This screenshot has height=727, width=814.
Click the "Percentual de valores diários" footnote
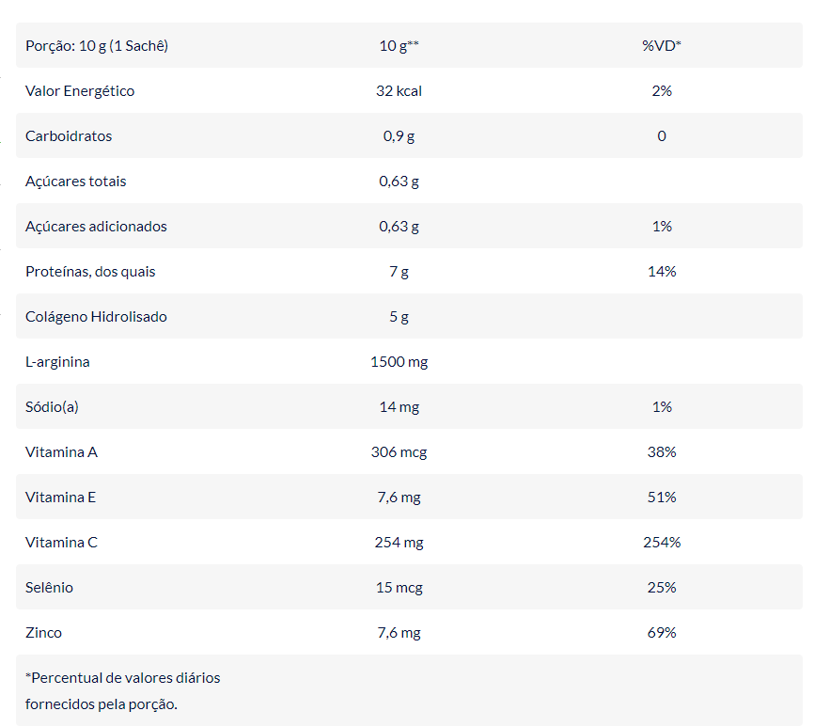coord(123,678)
